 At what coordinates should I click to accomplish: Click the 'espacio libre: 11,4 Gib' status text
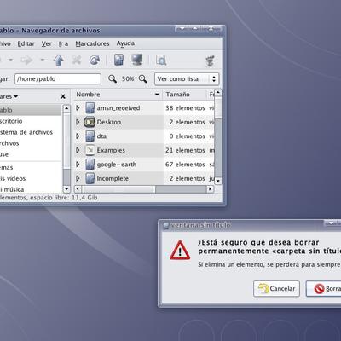pyautogui.click(x=64, y=198)
